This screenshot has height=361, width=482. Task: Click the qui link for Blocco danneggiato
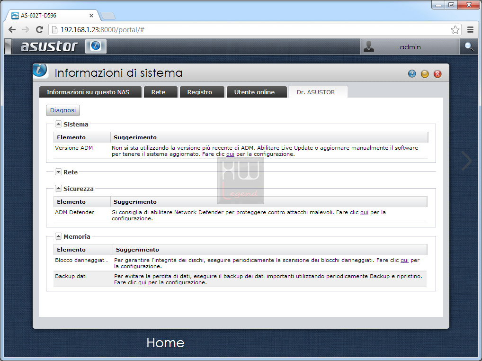404,260
